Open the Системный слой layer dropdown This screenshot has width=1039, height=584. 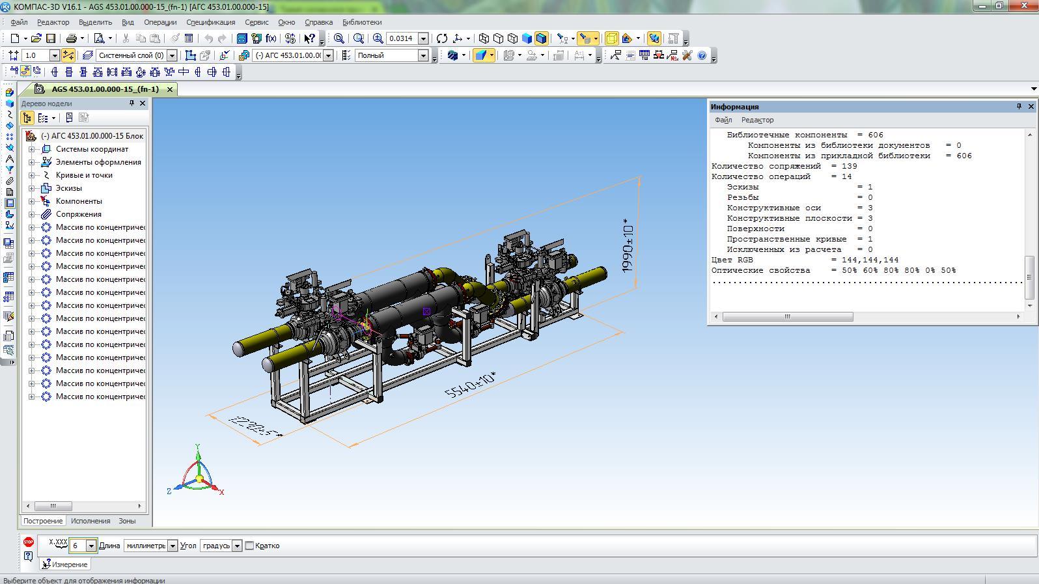coord(172,55)
